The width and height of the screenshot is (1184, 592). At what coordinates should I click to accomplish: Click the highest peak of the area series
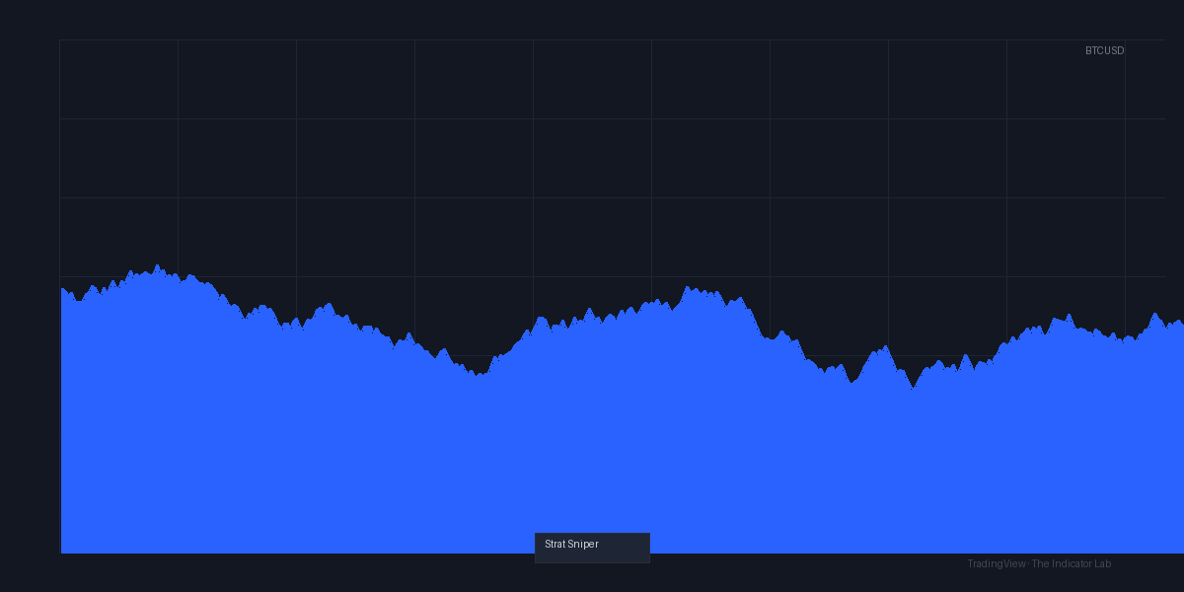(157, 265)
